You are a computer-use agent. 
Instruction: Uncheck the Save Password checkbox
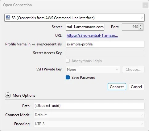pos(68,78)
